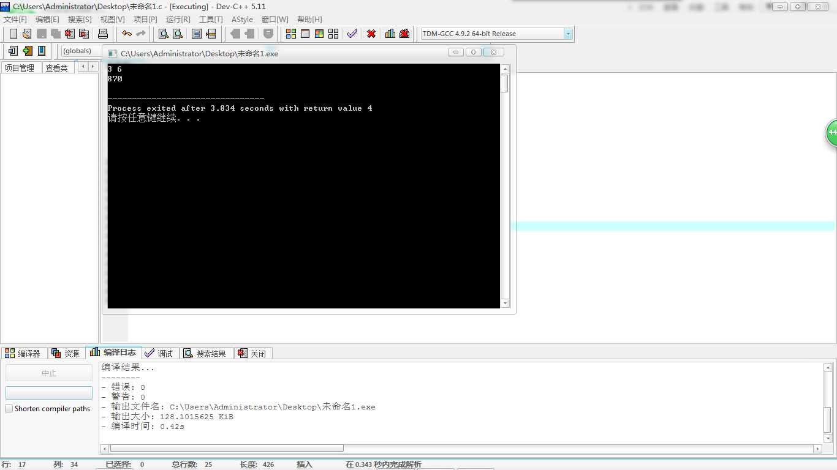Stop execution with the red X icon
The width and height of the screenshot is (837, 470).
coord(371,34)
